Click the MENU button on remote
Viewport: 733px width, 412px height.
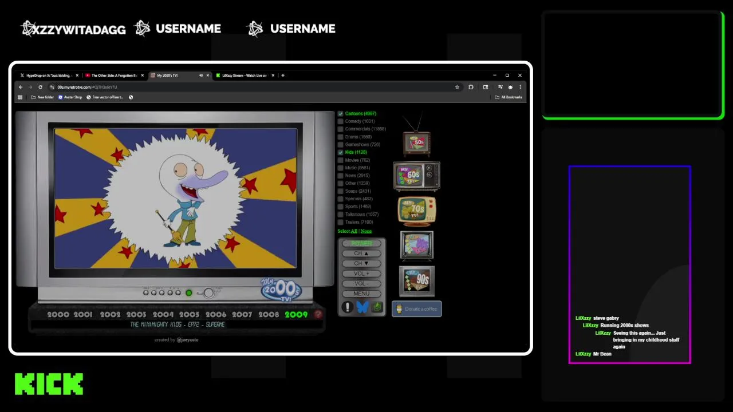[361, 294]
